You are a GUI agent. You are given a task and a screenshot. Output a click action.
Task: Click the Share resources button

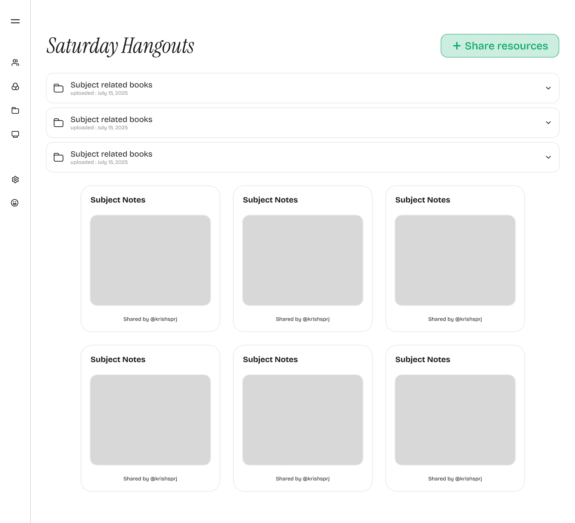(x=499, y=46)
